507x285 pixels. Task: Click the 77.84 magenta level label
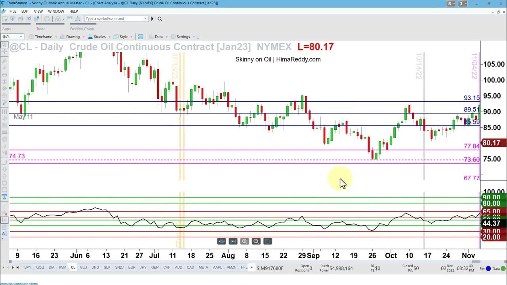pyautogui.click(x=472, y=146)
